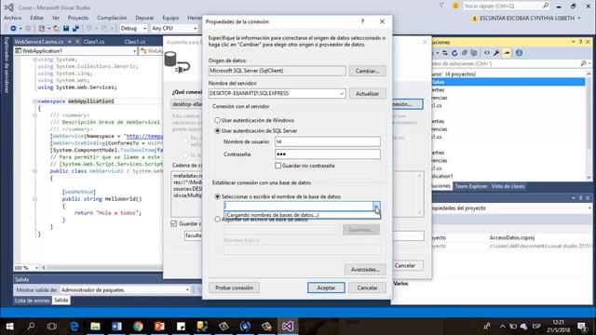Open the Any CPU platform dropdown
Viewport: 596px width, 335px height.
pos(196,29)
